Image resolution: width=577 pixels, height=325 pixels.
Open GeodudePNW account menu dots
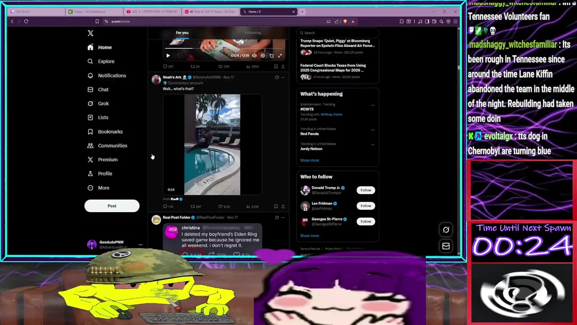pos(140,245)
